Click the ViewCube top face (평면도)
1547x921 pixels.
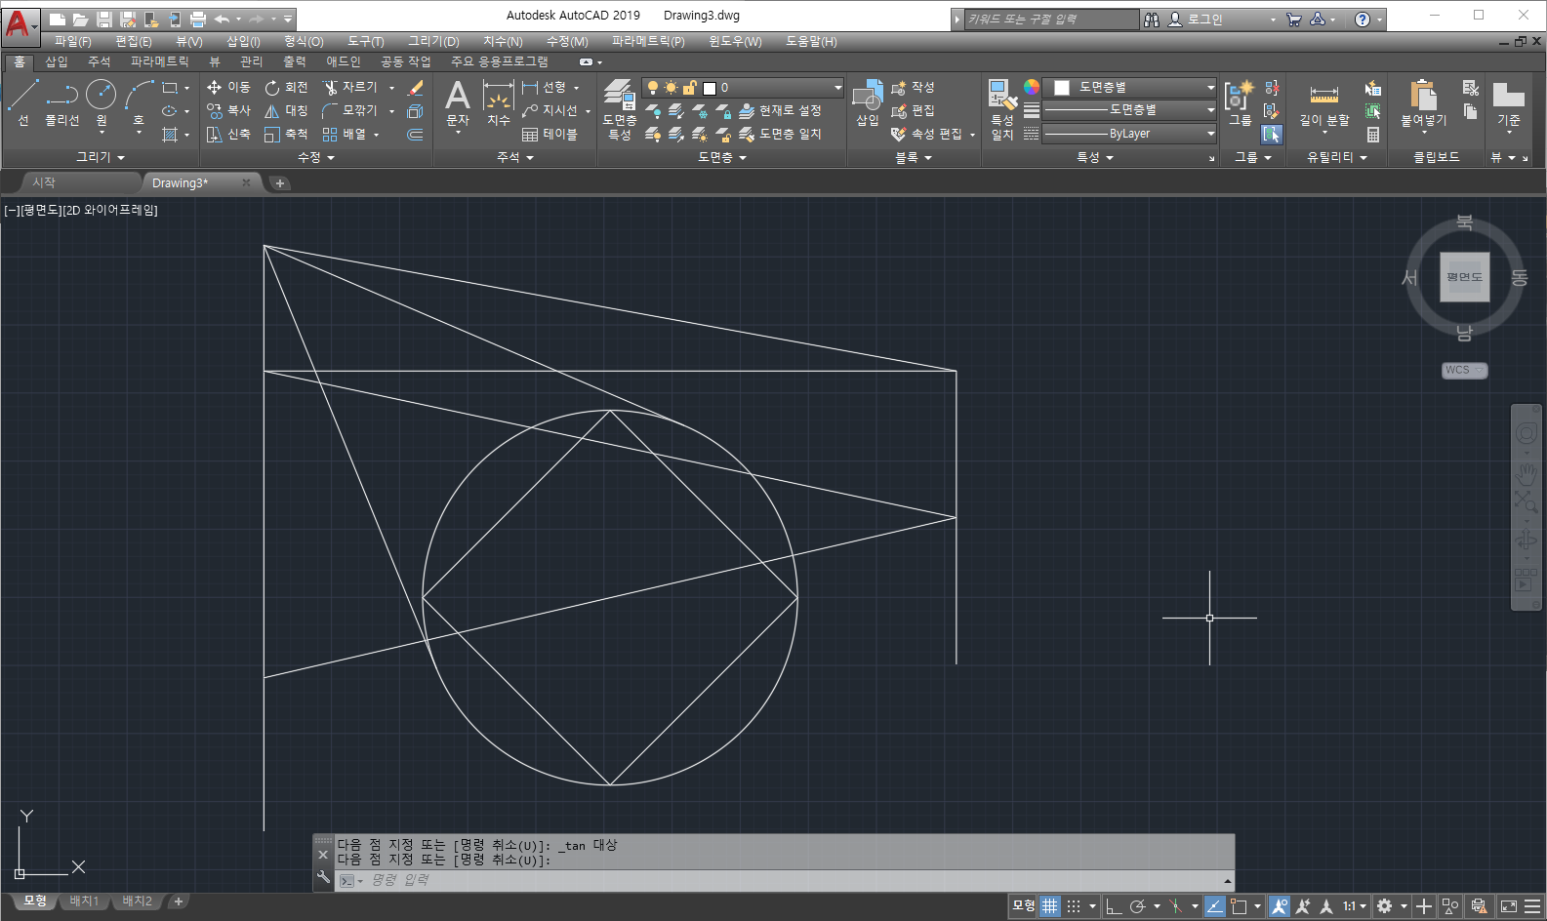pyautogui.click(x=1464, y=277)
